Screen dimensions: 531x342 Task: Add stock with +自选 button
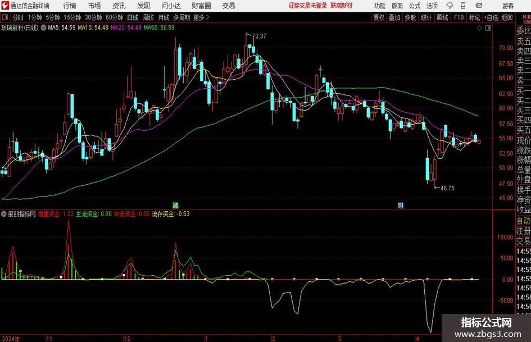(x=491, y=17)
